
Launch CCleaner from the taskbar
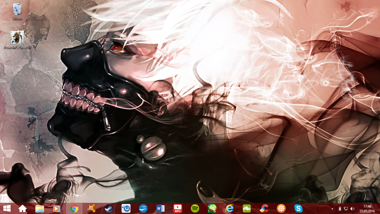tap(264, 208)
